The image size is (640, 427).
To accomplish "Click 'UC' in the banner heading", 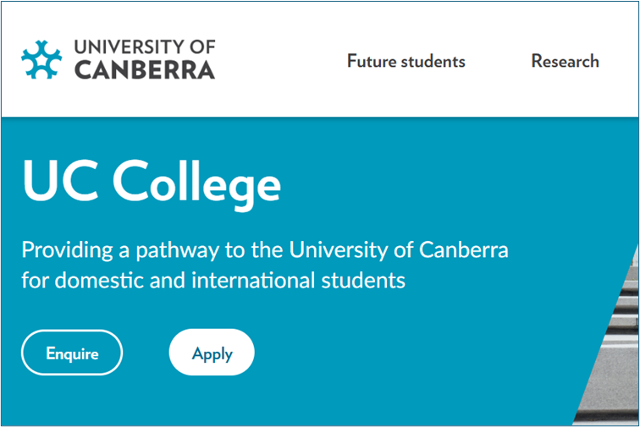I will (x=60, y=180).
